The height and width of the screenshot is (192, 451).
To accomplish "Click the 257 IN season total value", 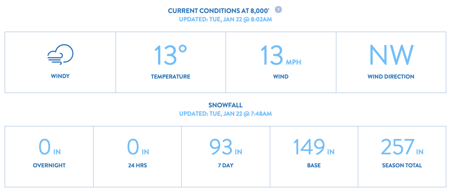I will (402, 147).
